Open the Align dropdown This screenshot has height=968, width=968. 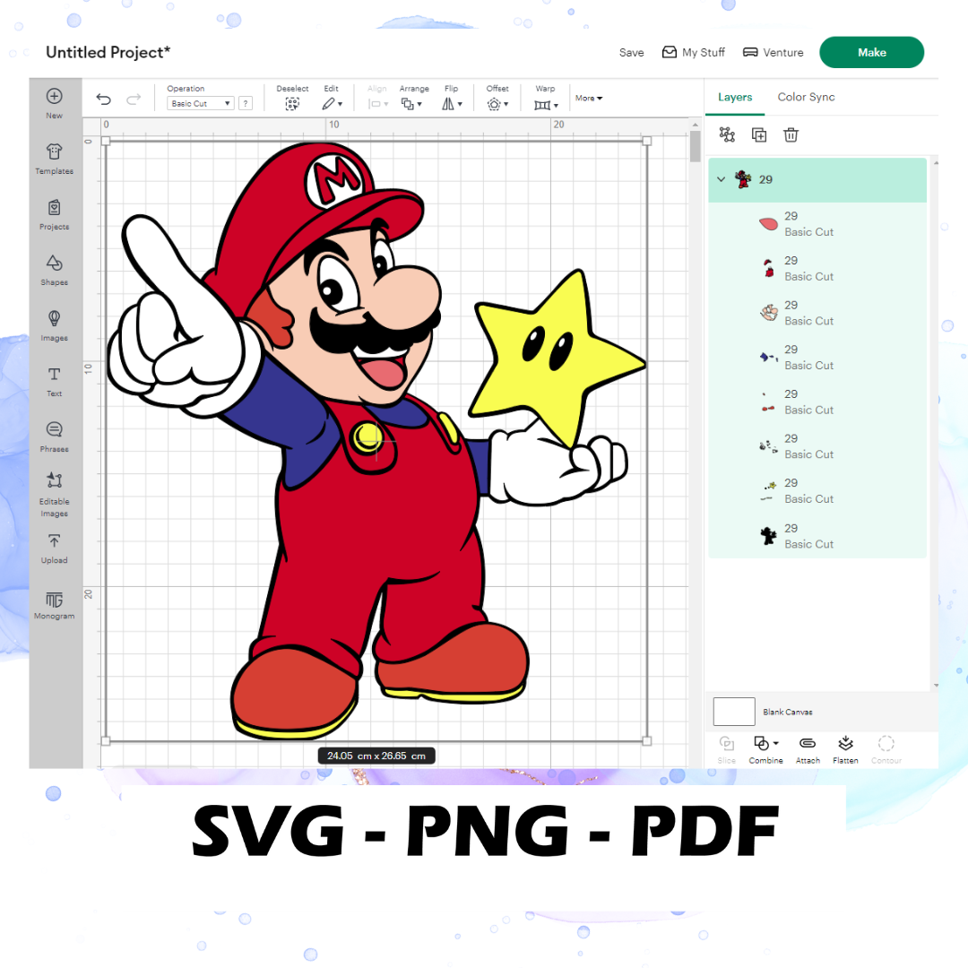(378, 104)
